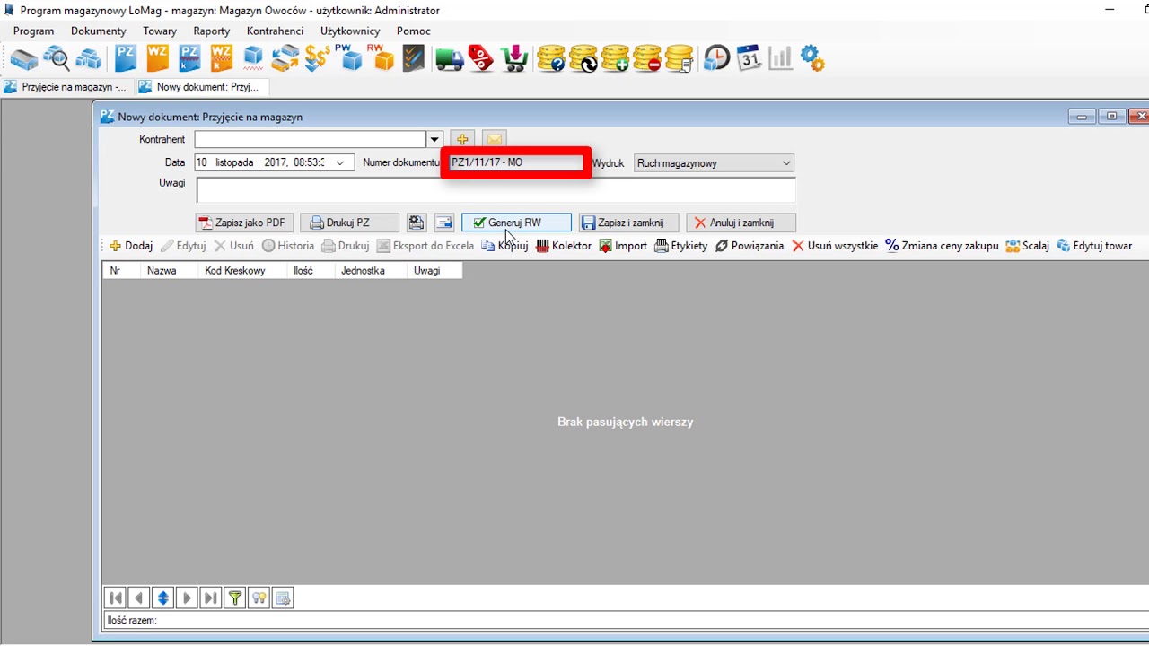This screenshot has height=646, width=1149.
Task: Switch to Przyjęcie na magazyn tab
Action: [66, 87]
